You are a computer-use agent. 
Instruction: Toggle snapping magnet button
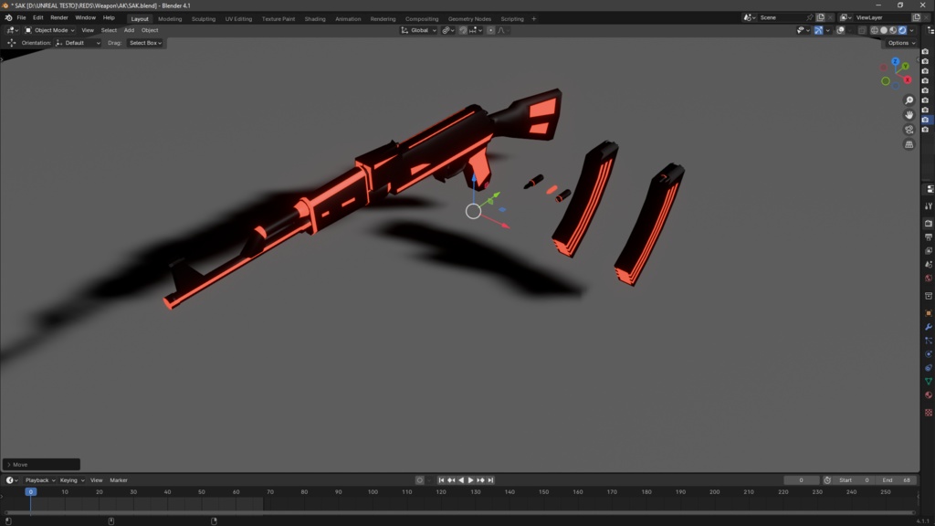coord(463,30)
